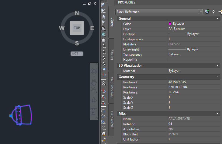Click the Linetype ByLayer value field
The width and height of the screenshot is (222, 144).
[x=194, y=34]
